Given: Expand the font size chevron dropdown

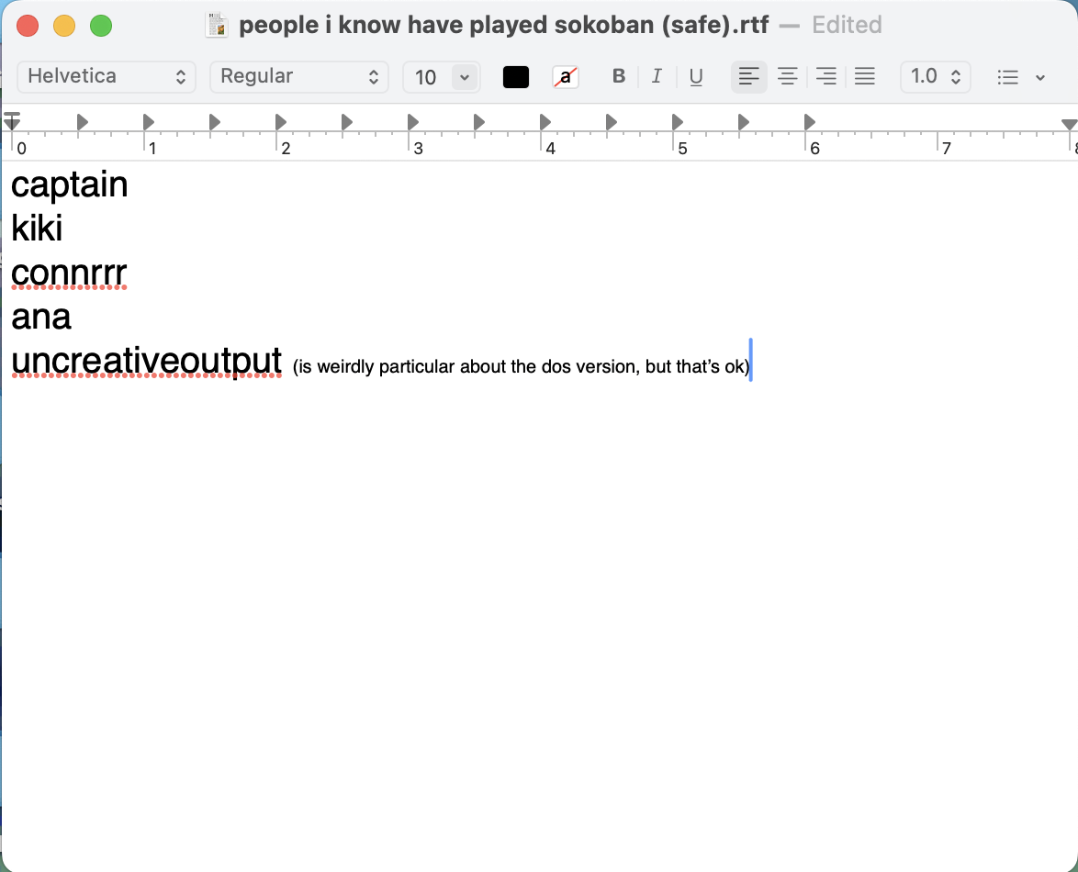Looking at the screenshot, I should click(x=465, y=77).
